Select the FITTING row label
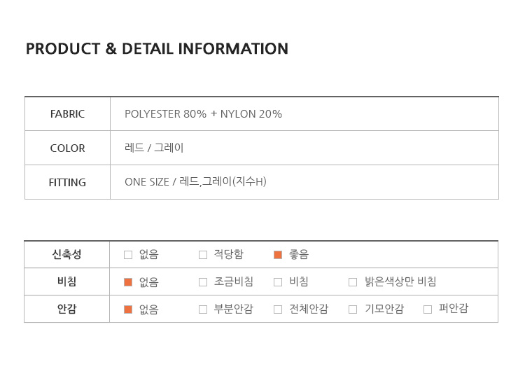This screenshot has width=525, height=390. (67, 183)
